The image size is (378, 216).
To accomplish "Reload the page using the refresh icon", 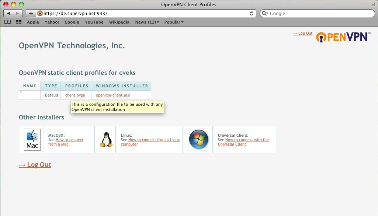I will click(x=252, y=14).
